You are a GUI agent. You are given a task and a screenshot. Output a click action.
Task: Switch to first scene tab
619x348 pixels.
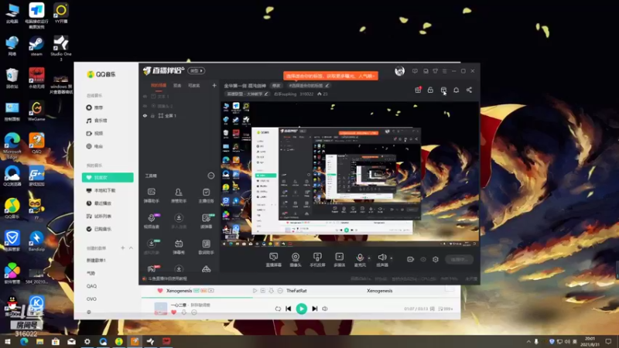[159, 85]
